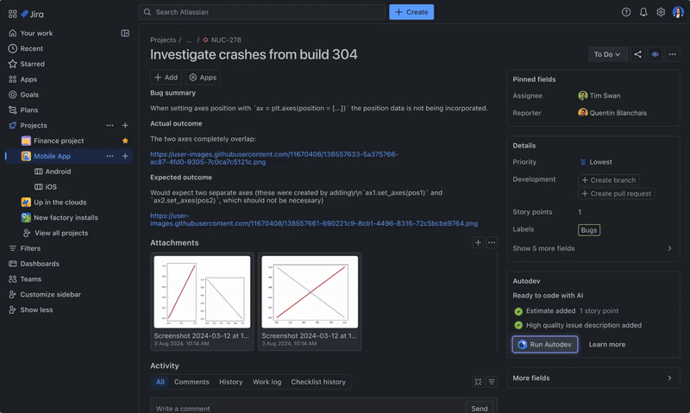Expand the More fields section

pos(592,378)
